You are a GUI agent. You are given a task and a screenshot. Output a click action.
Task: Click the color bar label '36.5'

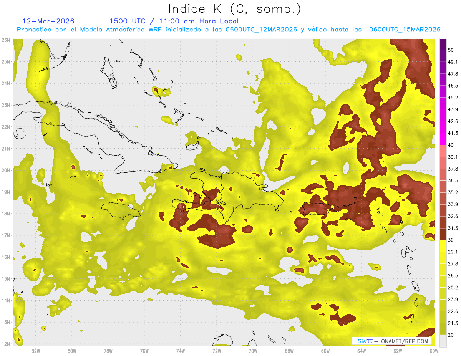[x=453, y=180]
